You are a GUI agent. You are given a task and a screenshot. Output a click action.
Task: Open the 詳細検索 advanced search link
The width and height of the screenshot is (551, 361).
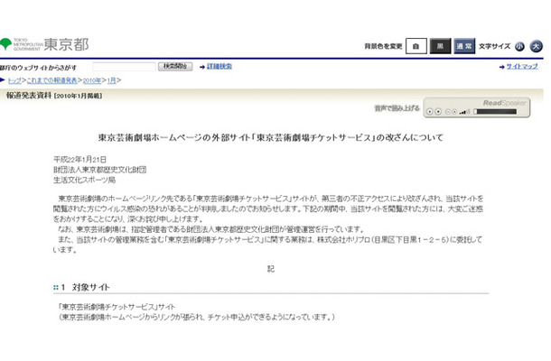pos(219,67)
